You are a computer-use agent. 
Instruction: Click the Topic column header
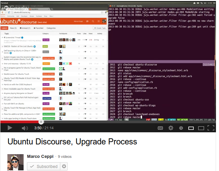tap(6, 34)
